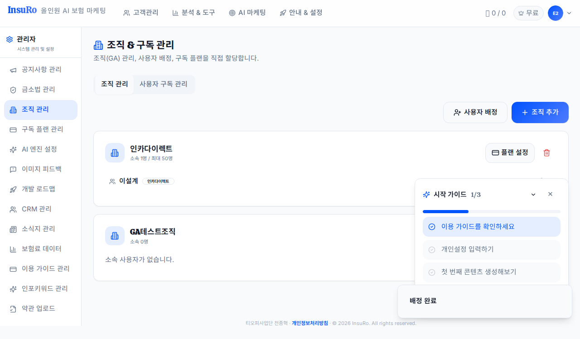Collapse the 시작 가이드 panel with chevron
The width and height of the screenshot is (580, 339).
(x=533, y=195)
